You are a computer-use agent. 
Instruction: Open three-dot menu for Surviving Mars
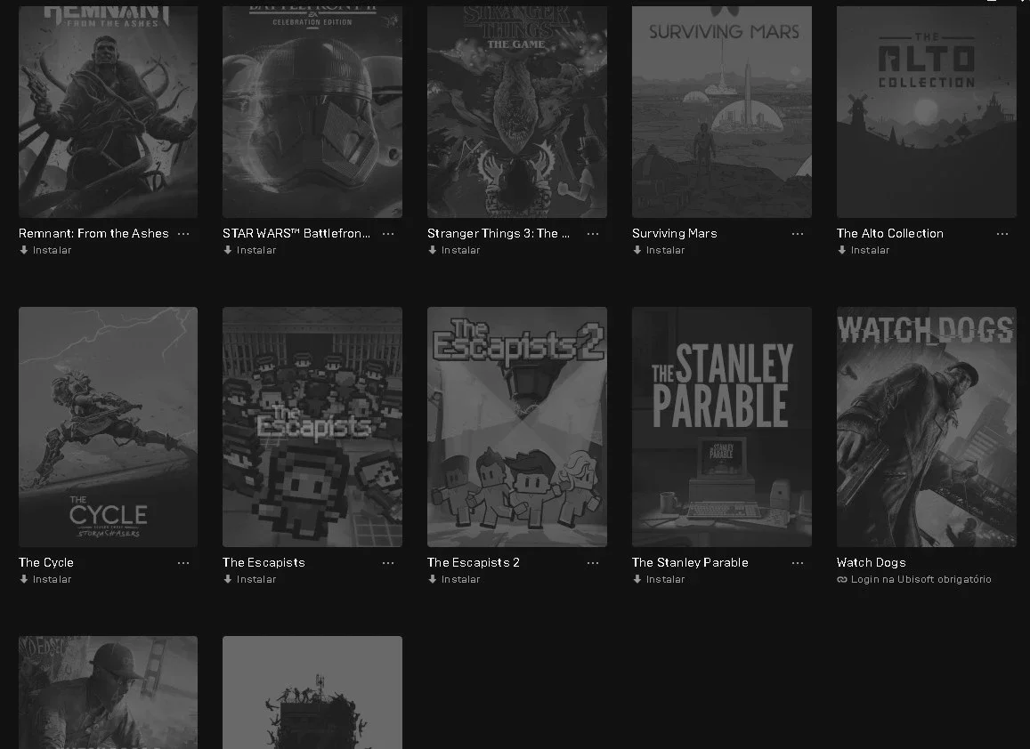(x=798, y=234)
